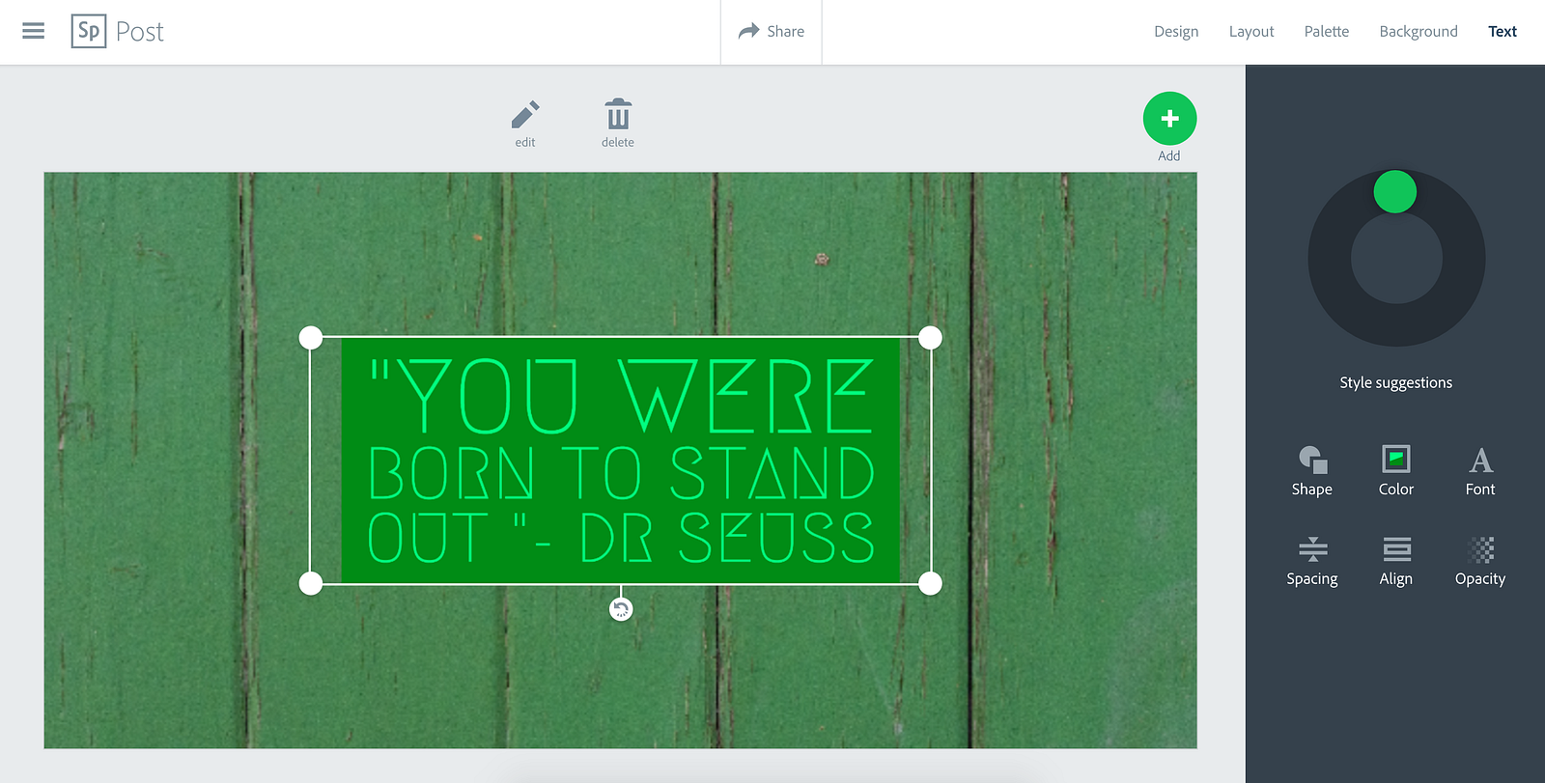This screenshot has width=1545, height=783.
Task: Click the top-left resize handle of text box
Action: click(x=311, y=338)
